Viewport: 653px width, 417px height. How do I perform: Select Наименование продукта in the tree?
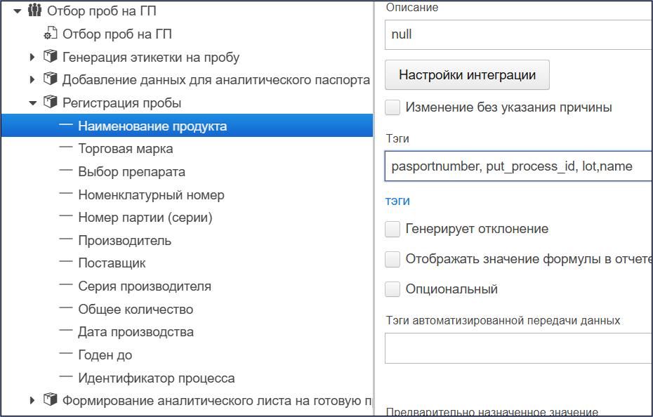tap(187, 126)
